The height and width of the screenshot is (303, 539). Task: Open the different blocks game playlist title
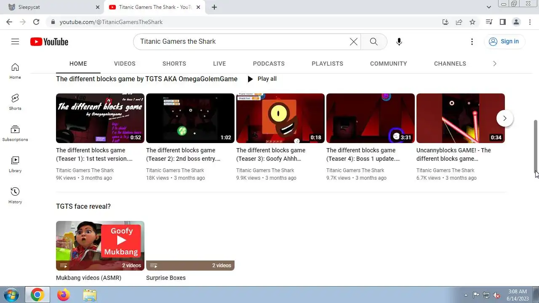click(147, 79)
